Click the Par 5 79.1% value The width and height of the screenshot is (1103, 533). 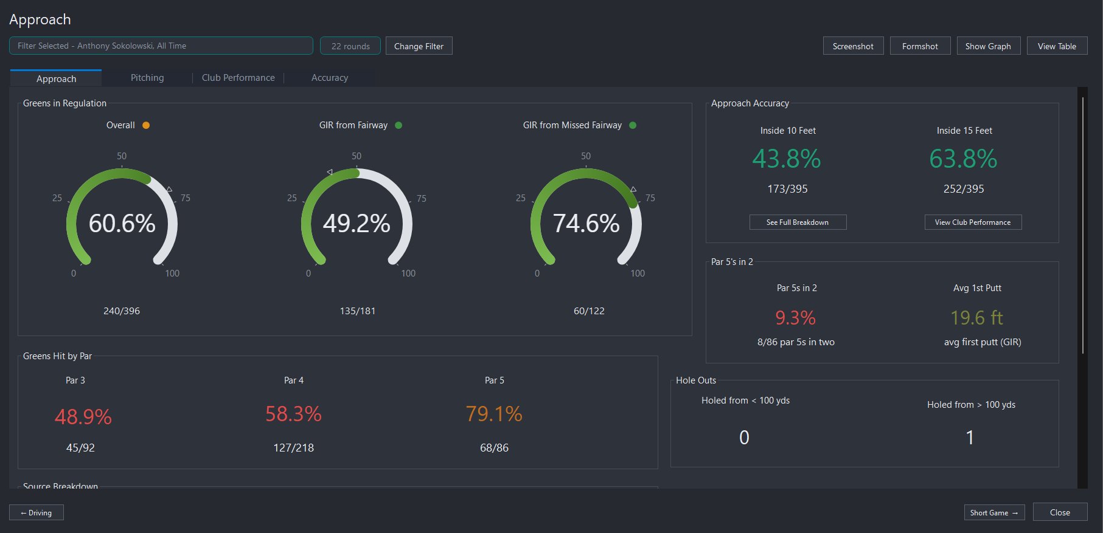(x=494, y=414)
